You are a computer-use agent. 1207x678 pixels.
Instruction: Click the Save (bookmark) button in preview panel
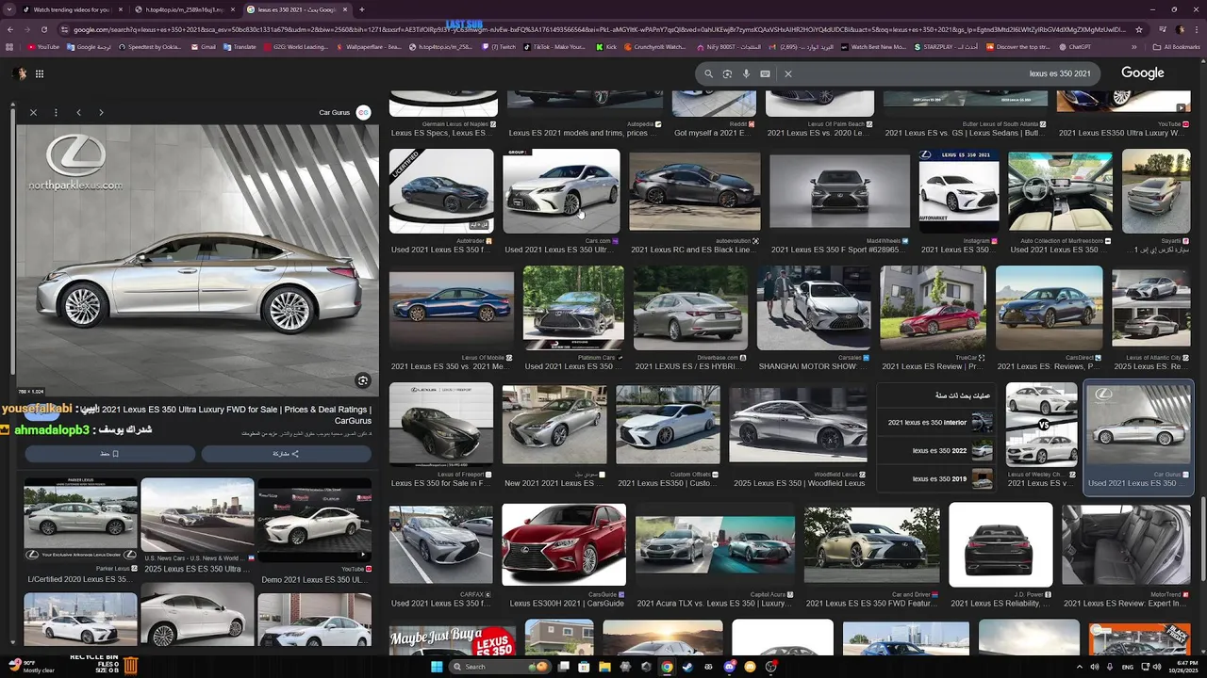tap(109, 454)
